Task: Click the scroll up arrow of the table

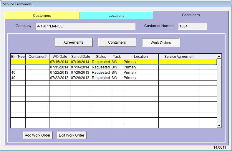Action: (x=219, y=56)
